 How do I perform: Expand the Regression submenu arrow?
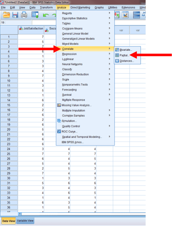[109, 54]
